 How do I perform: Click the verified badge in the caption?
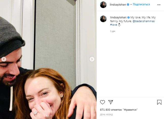pyautogui.click(x=129, y=17)
